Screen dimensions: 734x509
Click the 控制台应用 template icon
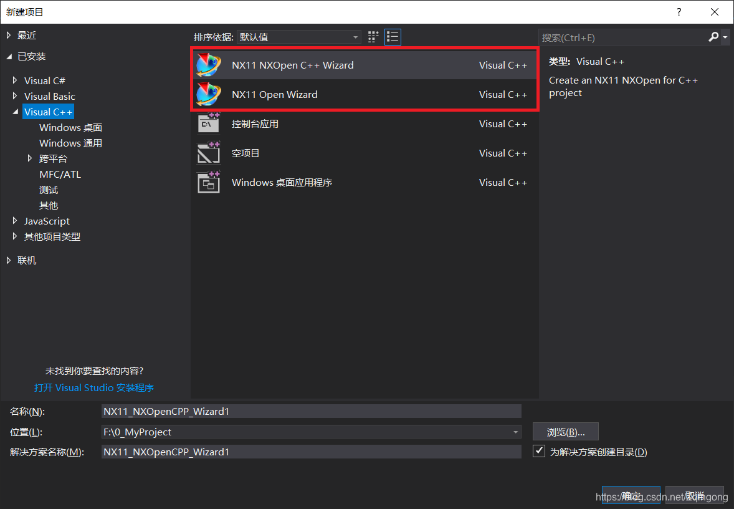208,124
